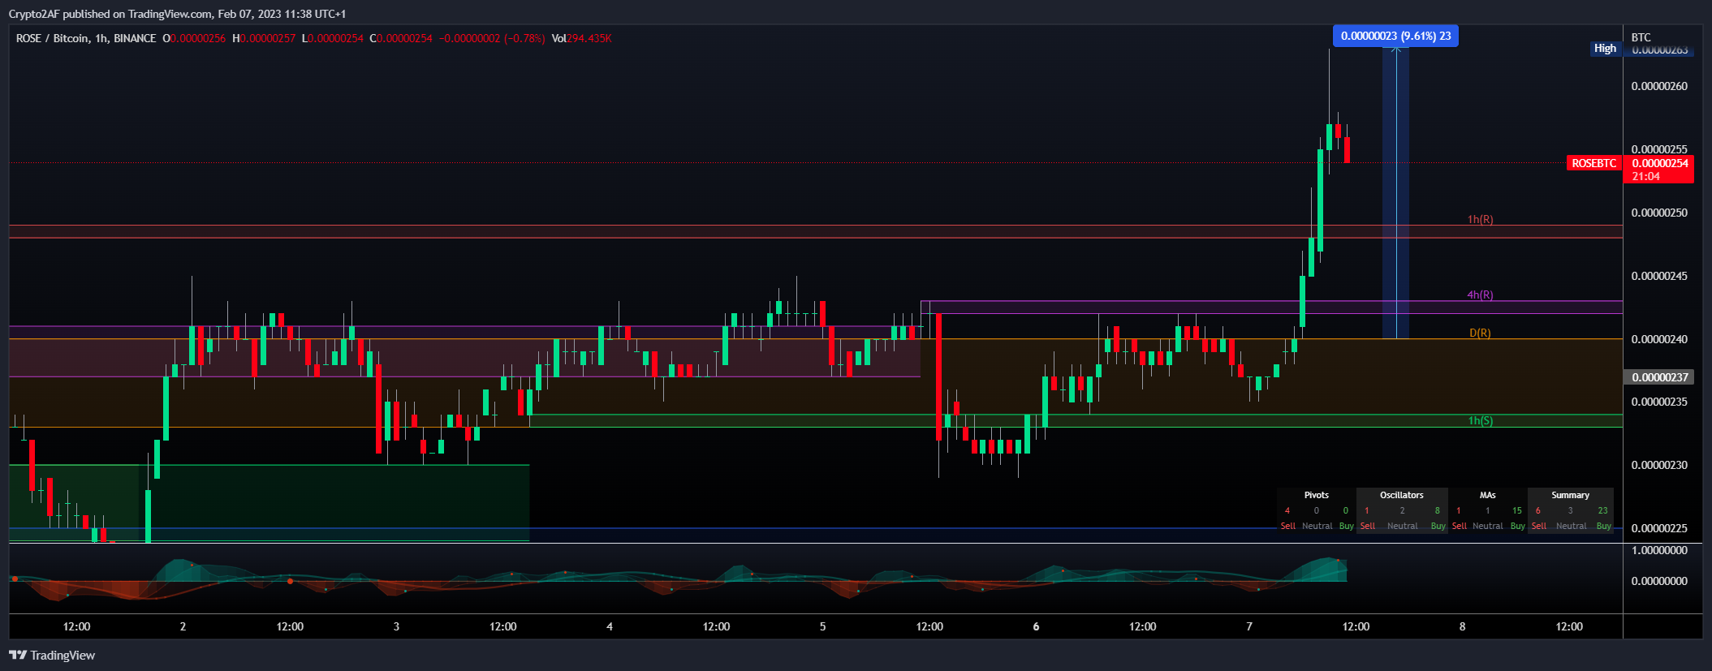This screenshot has height=671, width=1712.
Task: Click the Buy count 23 under Summary
Action: [x=1602, y=510]
